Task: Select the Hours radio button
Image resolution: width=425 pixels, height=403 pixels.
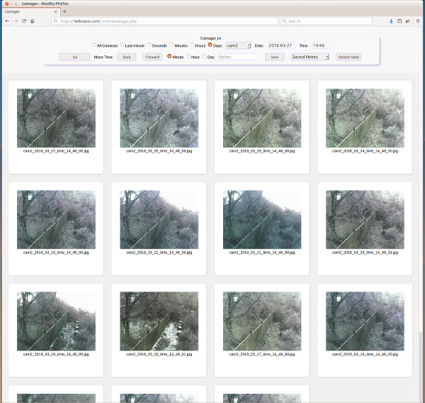Action: point(192,45)
